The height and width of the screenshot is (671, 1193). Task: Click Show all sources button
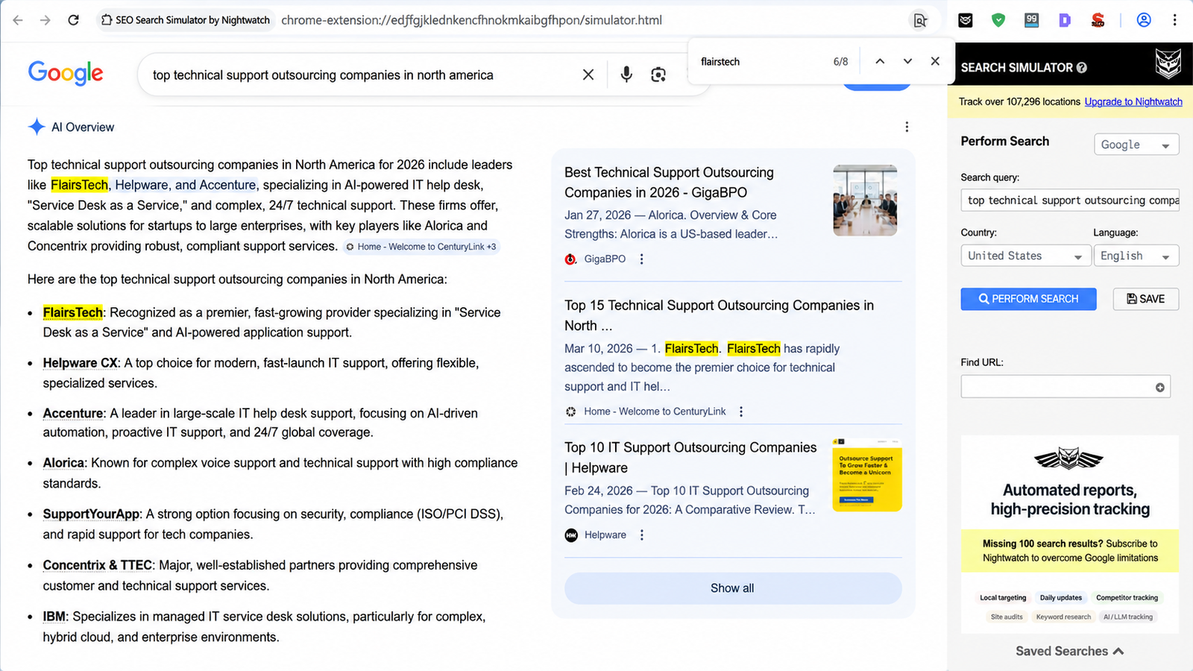point(733,588)
